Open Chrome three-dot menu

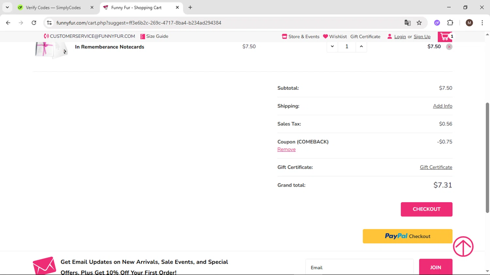pyautogui.click(x=482, y=23)
